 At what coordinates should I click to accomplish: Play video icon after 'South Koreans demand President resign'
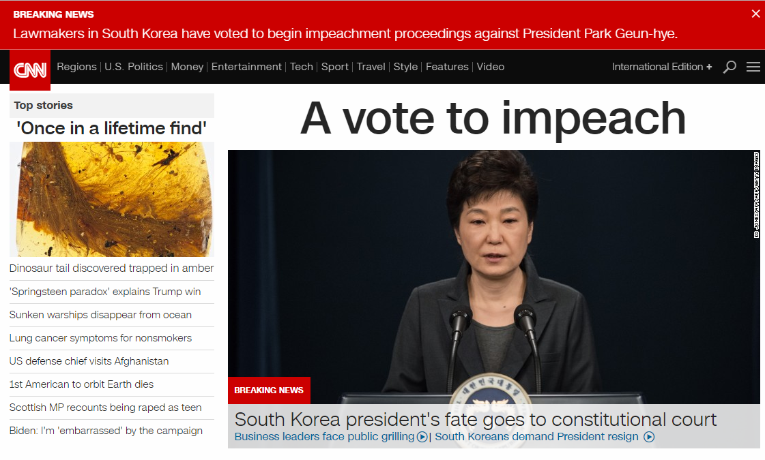tap(649, 437)
